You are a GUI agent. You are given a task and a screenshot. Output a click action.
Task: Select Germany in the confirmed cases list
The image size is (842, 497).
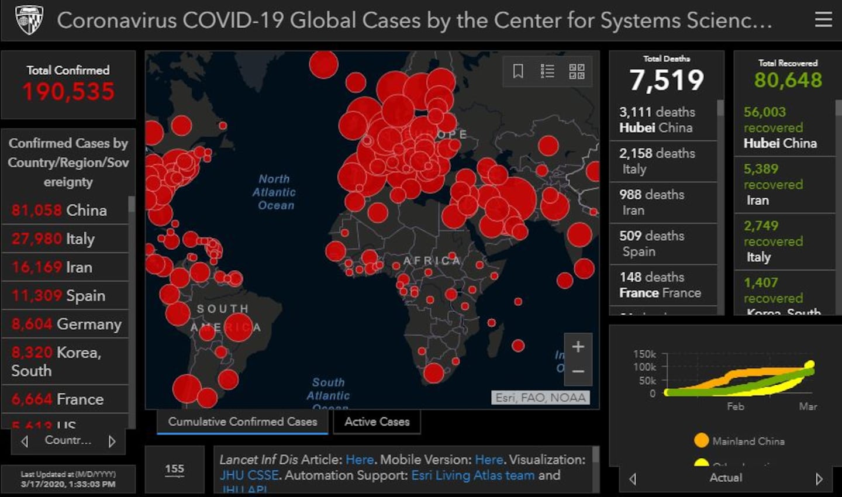click(x=65, y=324)
